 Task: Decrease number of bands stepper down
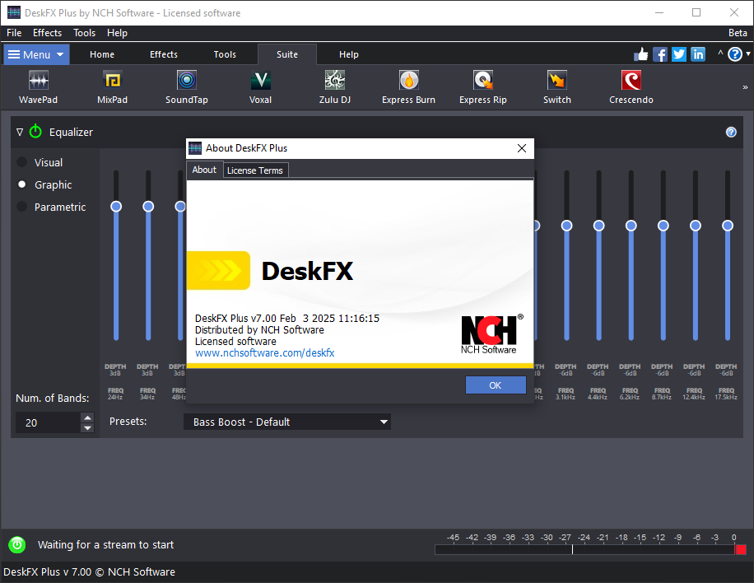(87, 427)
